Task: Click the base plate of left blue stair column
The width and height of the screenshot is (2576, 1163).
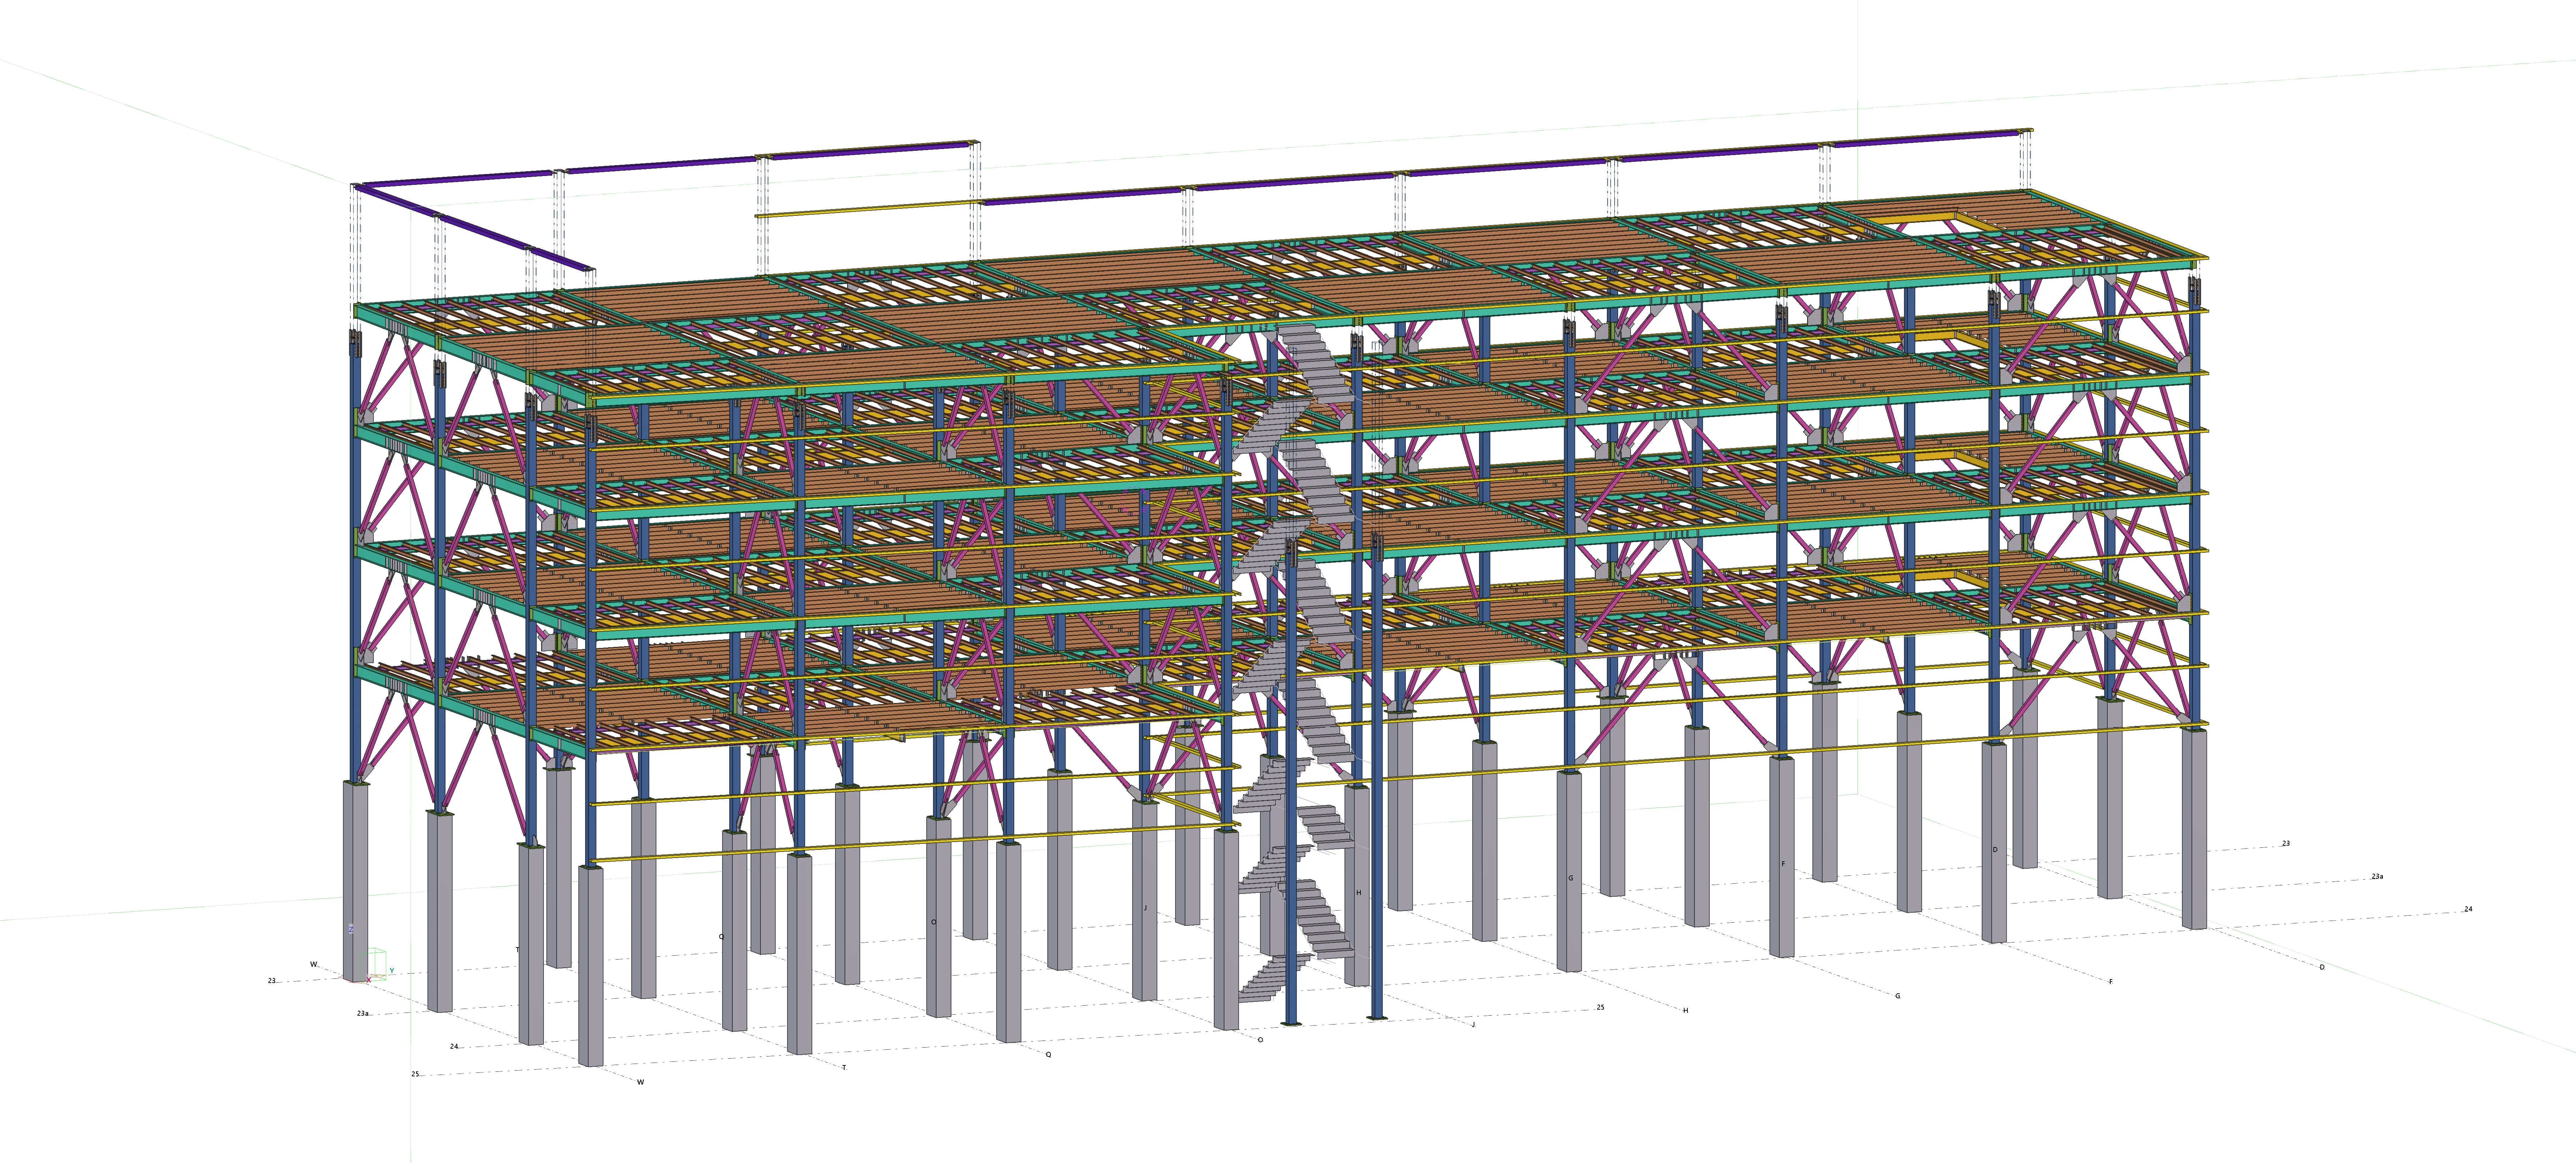Action: [x=1291, y=1023]
